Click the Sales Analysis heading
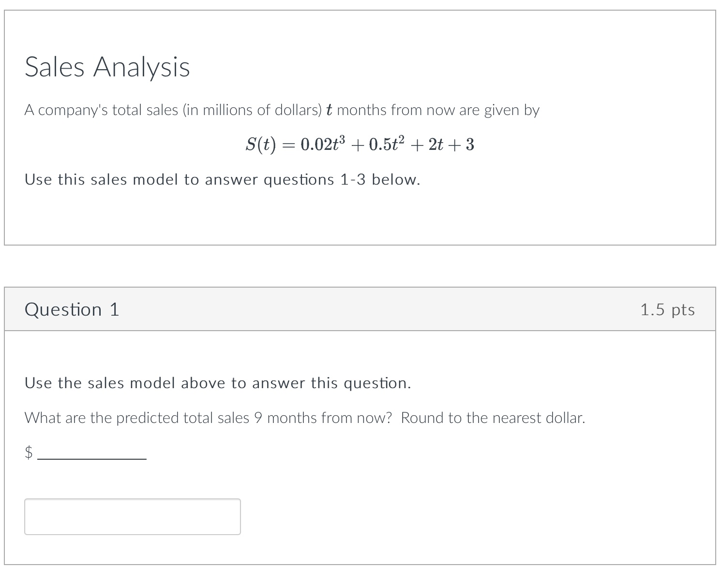The height and width of the screenshot is (582, 722). point(107,67)
